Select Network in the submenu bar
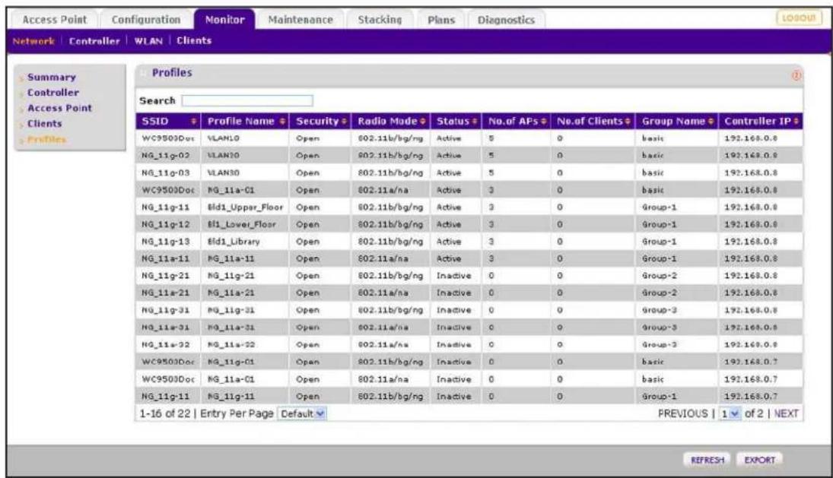 point(33,41)
